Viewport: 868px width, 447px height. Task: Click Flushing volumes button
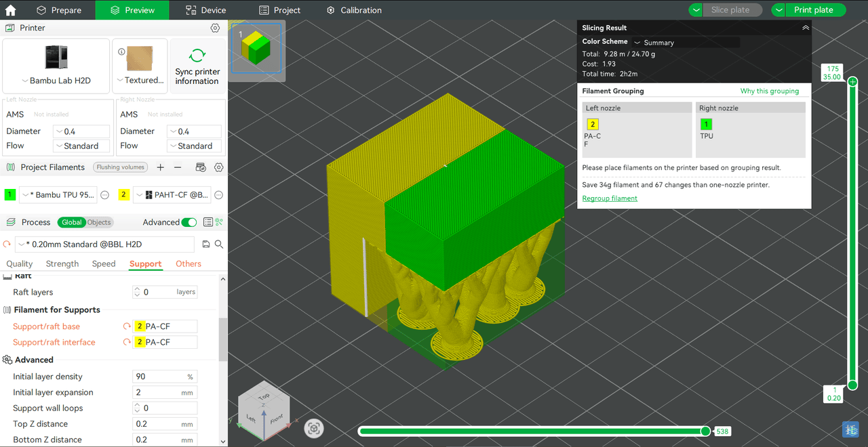tap(121, 167)
